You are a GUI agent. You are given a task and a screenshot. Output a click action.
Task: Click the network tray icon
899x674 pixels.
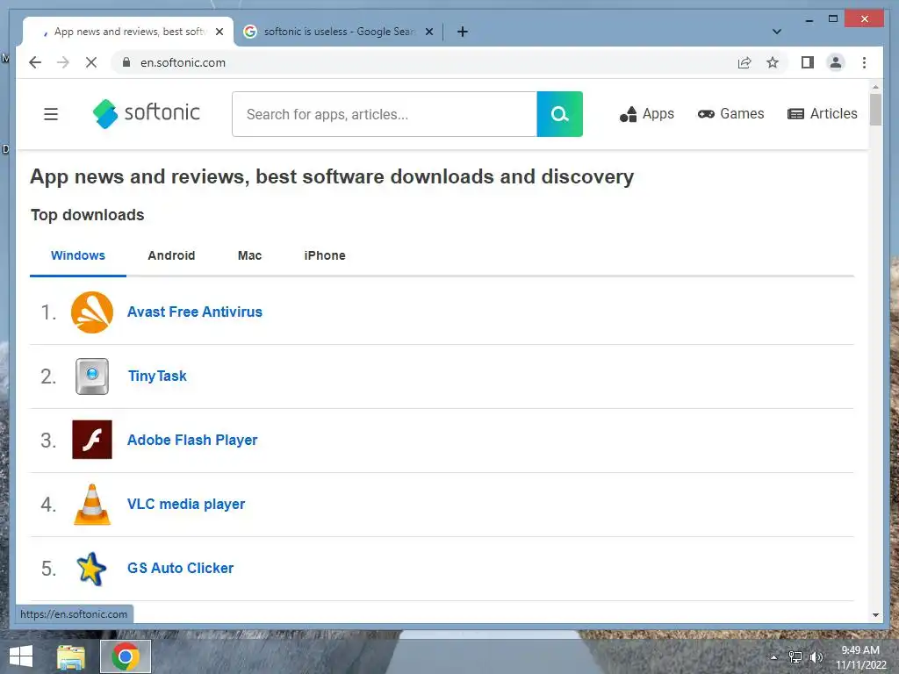tap(795, 656)
